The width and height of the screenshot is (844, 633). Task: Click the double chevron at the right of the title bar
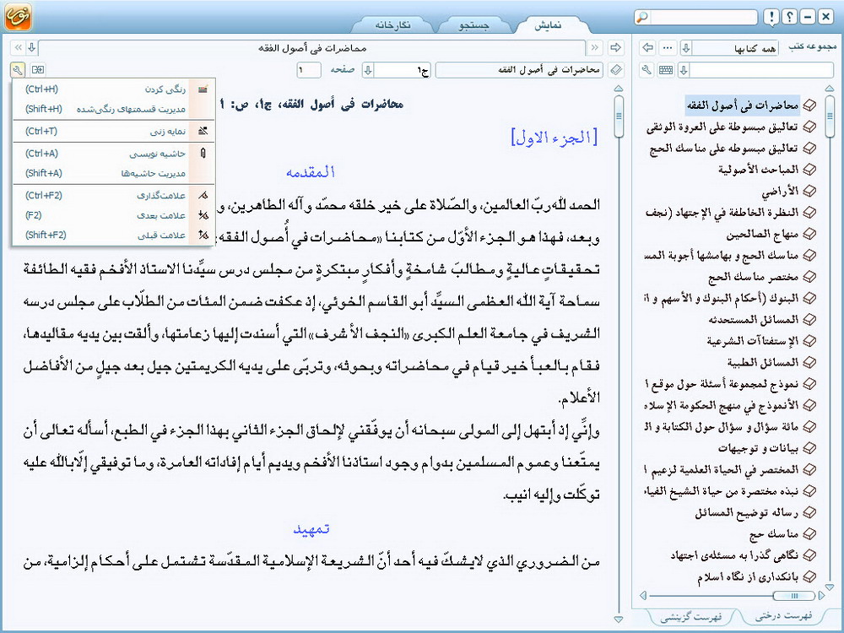pos(595,48)
